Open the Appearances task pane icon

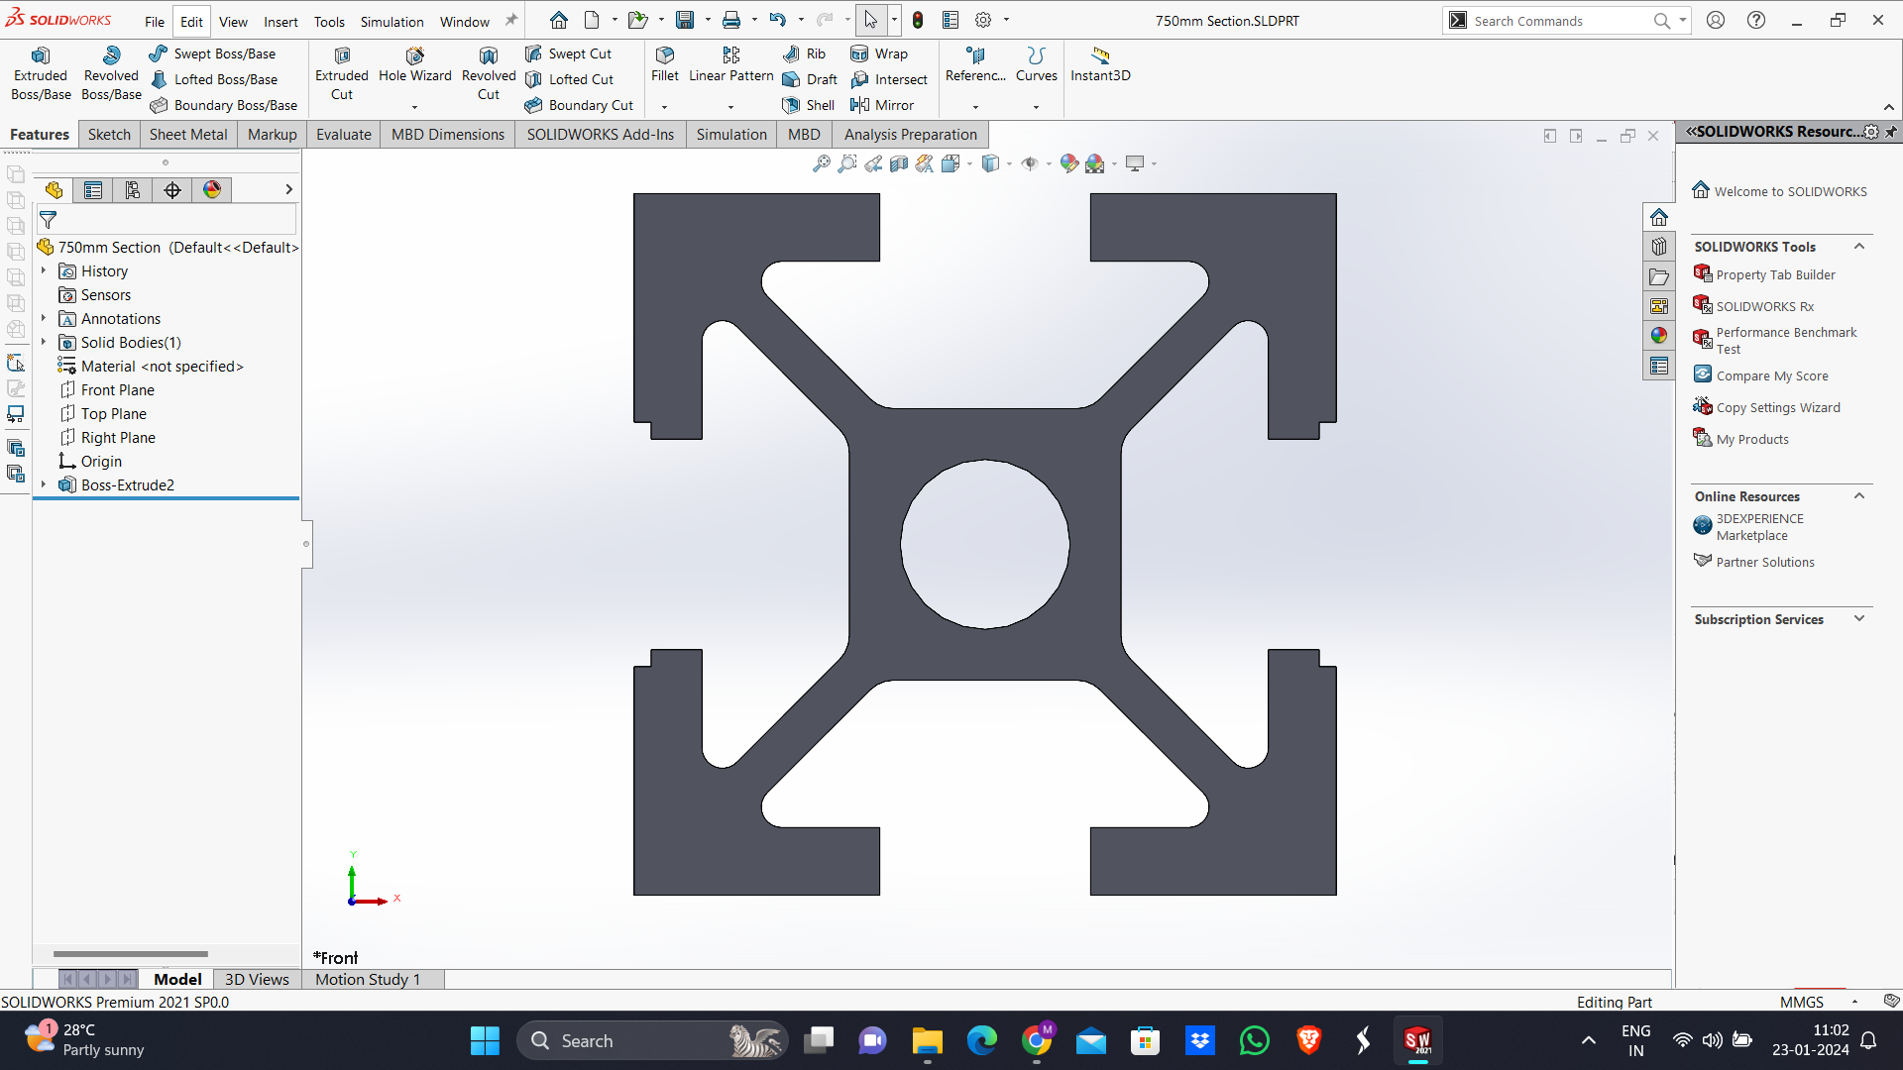click(1659, 336)
